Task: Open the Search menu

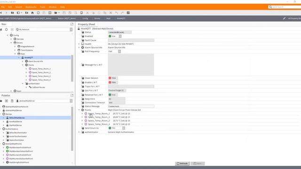Action: [x=19, y=7]
